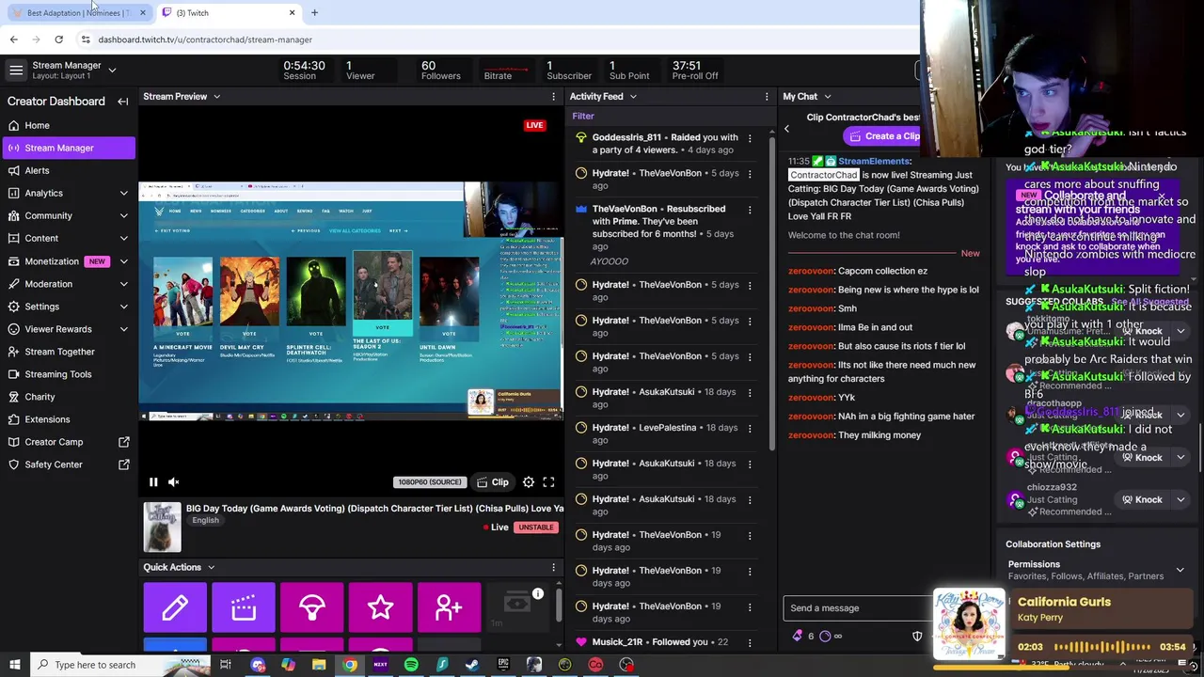The height and width of the screenshot is (677, 1204).
Task: Select Stream Manager in the sidebar
Action: click(68, 148)
